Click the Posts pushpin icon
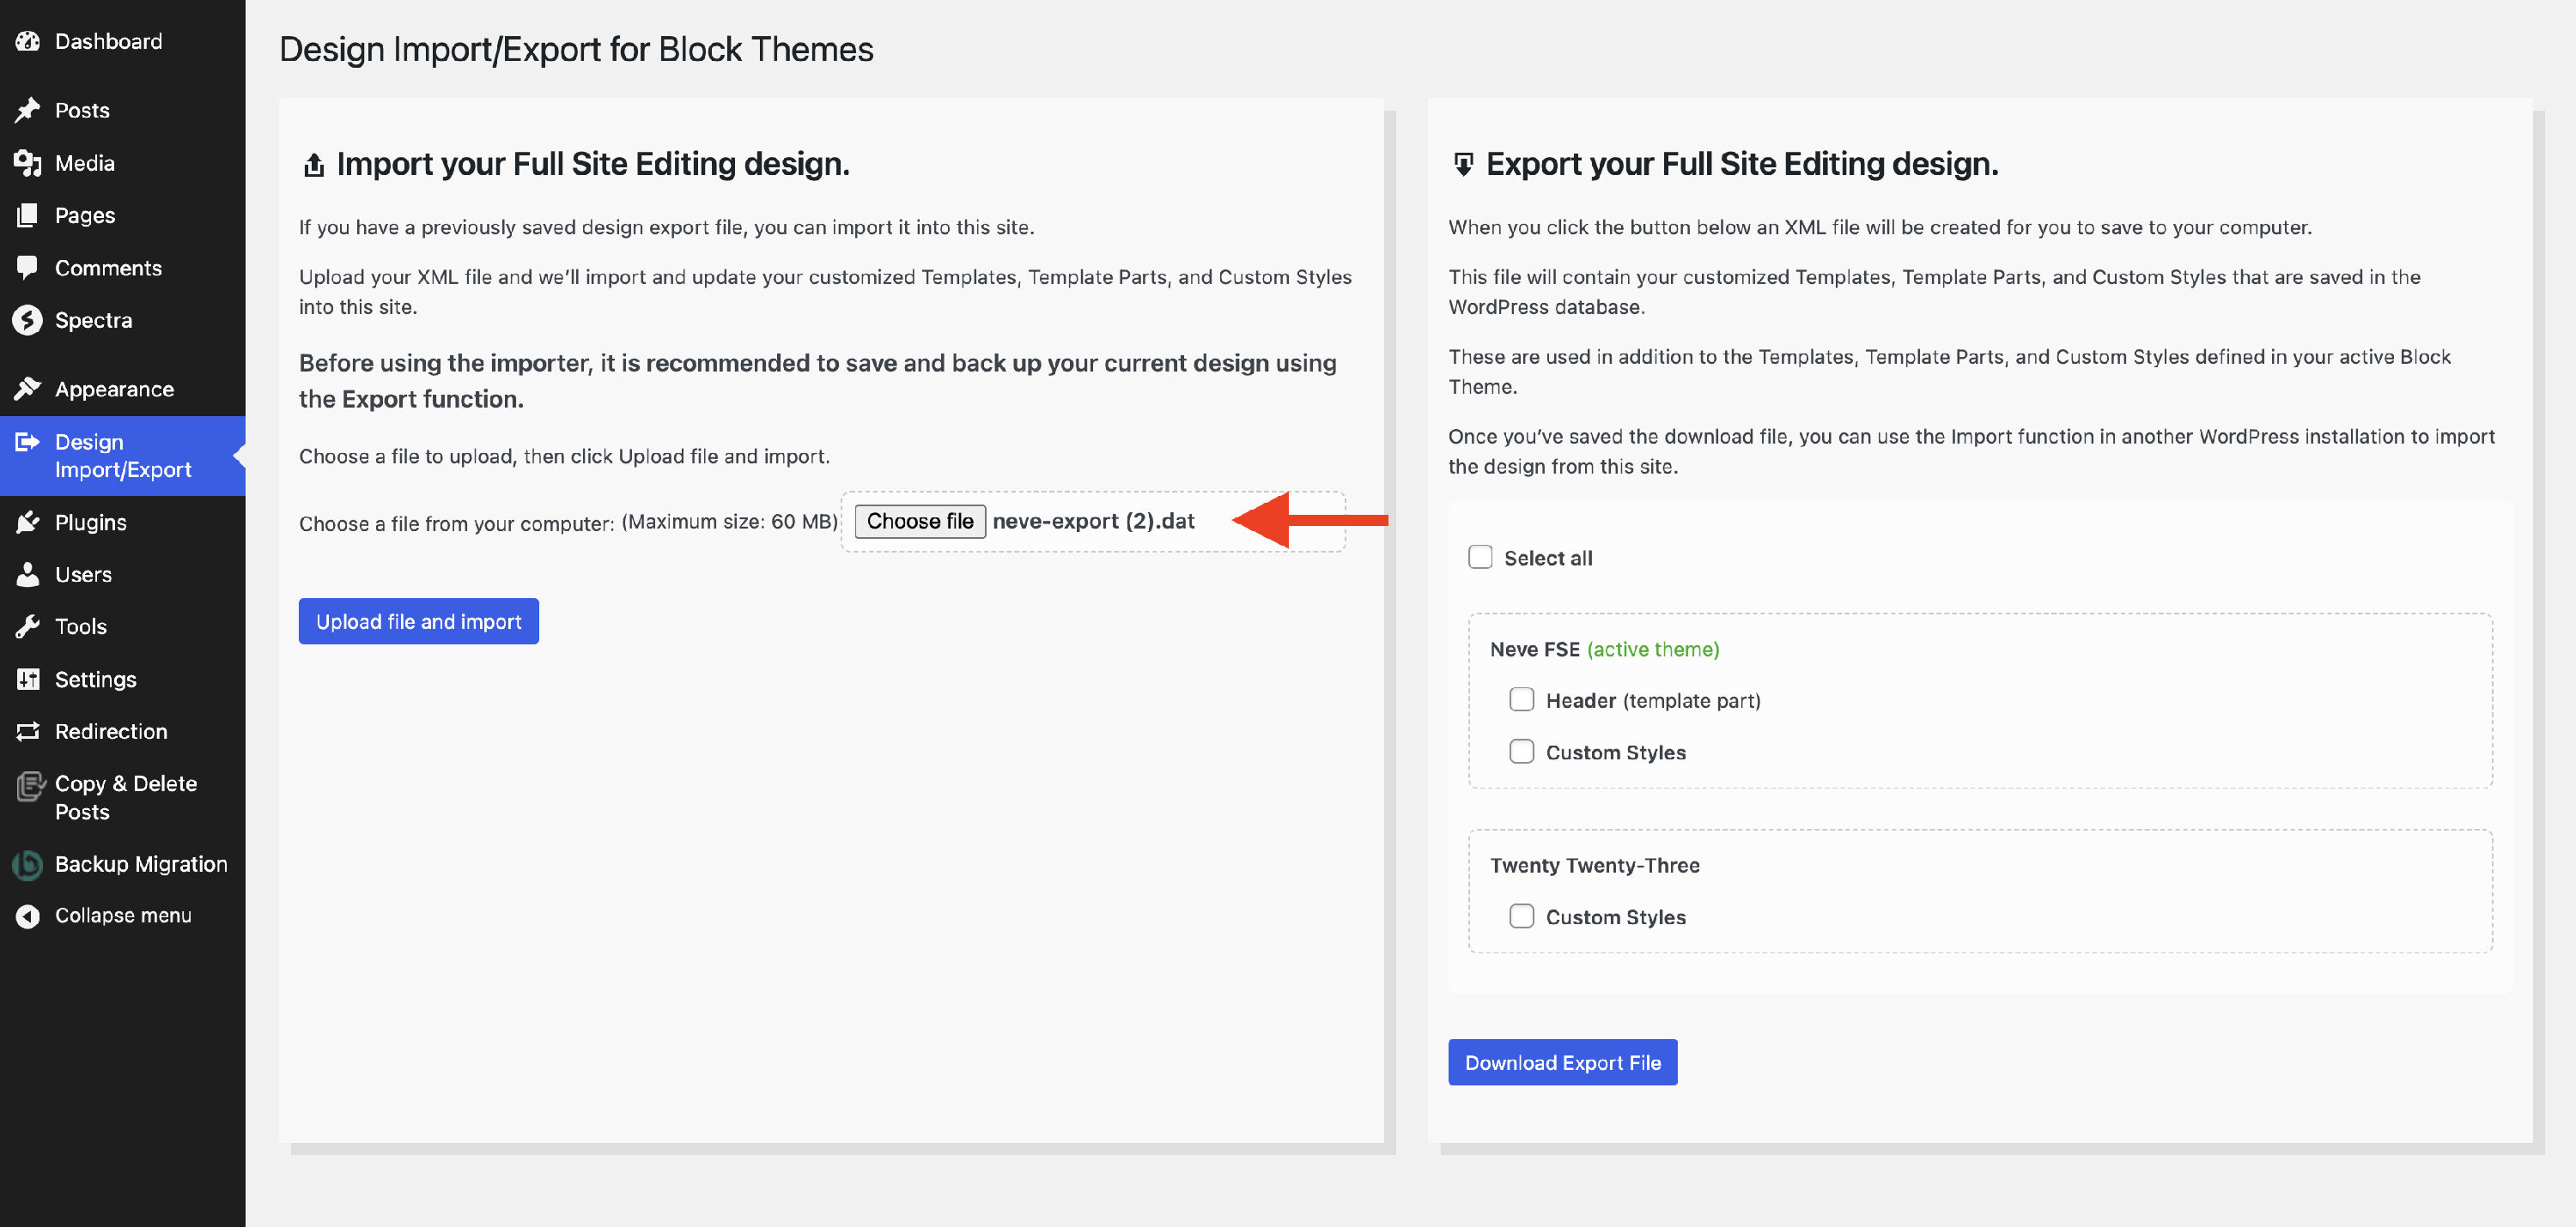Image resolution: width=2576 pixels, height=1227 pixels. pyautogui.click(x=28, y=110)
